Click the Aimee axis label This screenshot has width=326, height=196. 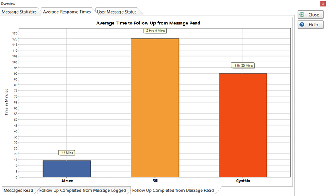click(67, 181)
